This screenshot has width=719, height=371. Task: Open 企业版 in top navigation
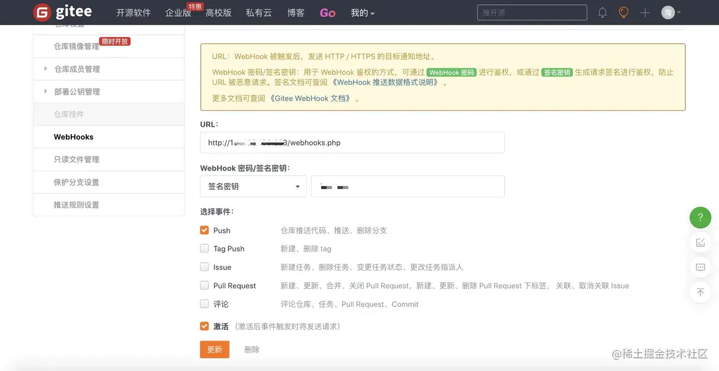178,13
